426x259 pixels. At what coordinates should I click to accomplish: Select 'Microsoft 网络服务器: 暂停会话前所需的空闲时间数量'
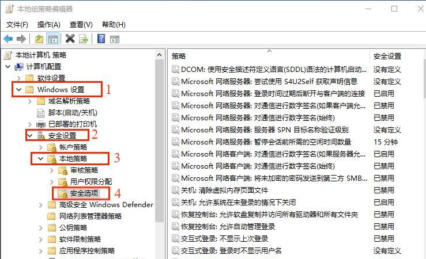[x=266, y=142]
